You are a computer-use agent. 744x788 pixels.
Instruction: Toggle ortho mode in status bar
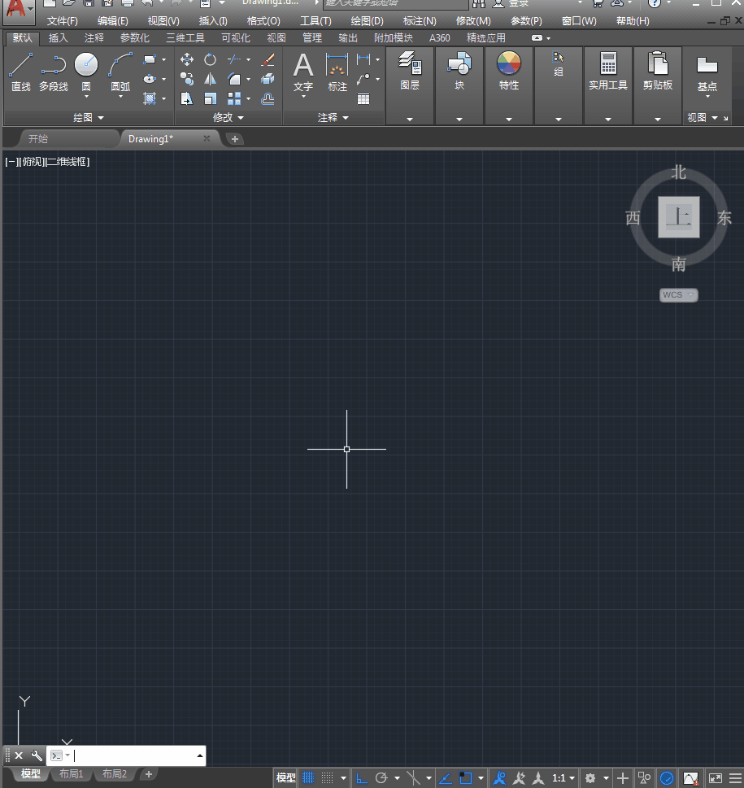click(361, 778)
